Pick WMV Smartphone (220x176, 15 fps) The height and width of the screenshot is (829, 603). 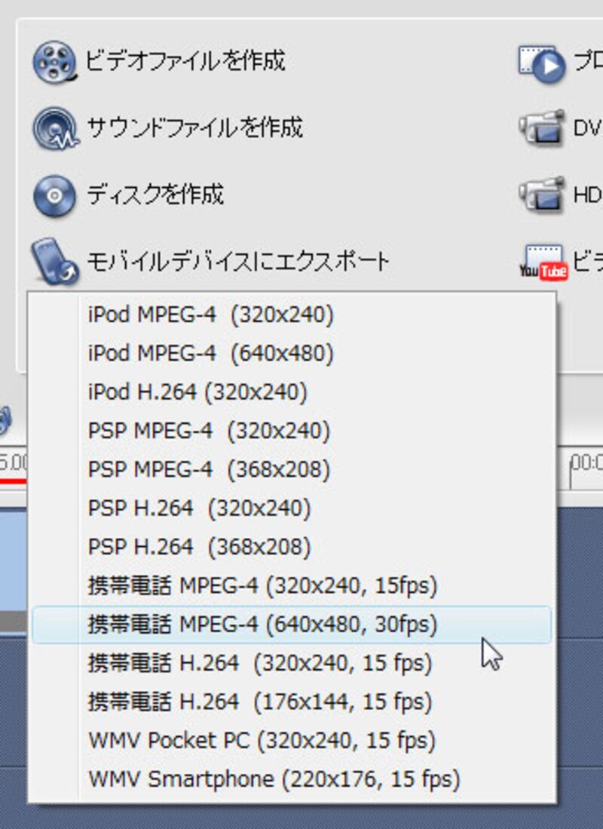pyautogui.click(x=292, y=778)
